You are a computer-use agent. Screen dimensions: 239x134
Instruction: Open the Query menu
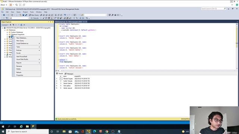[x=18, y=12]
